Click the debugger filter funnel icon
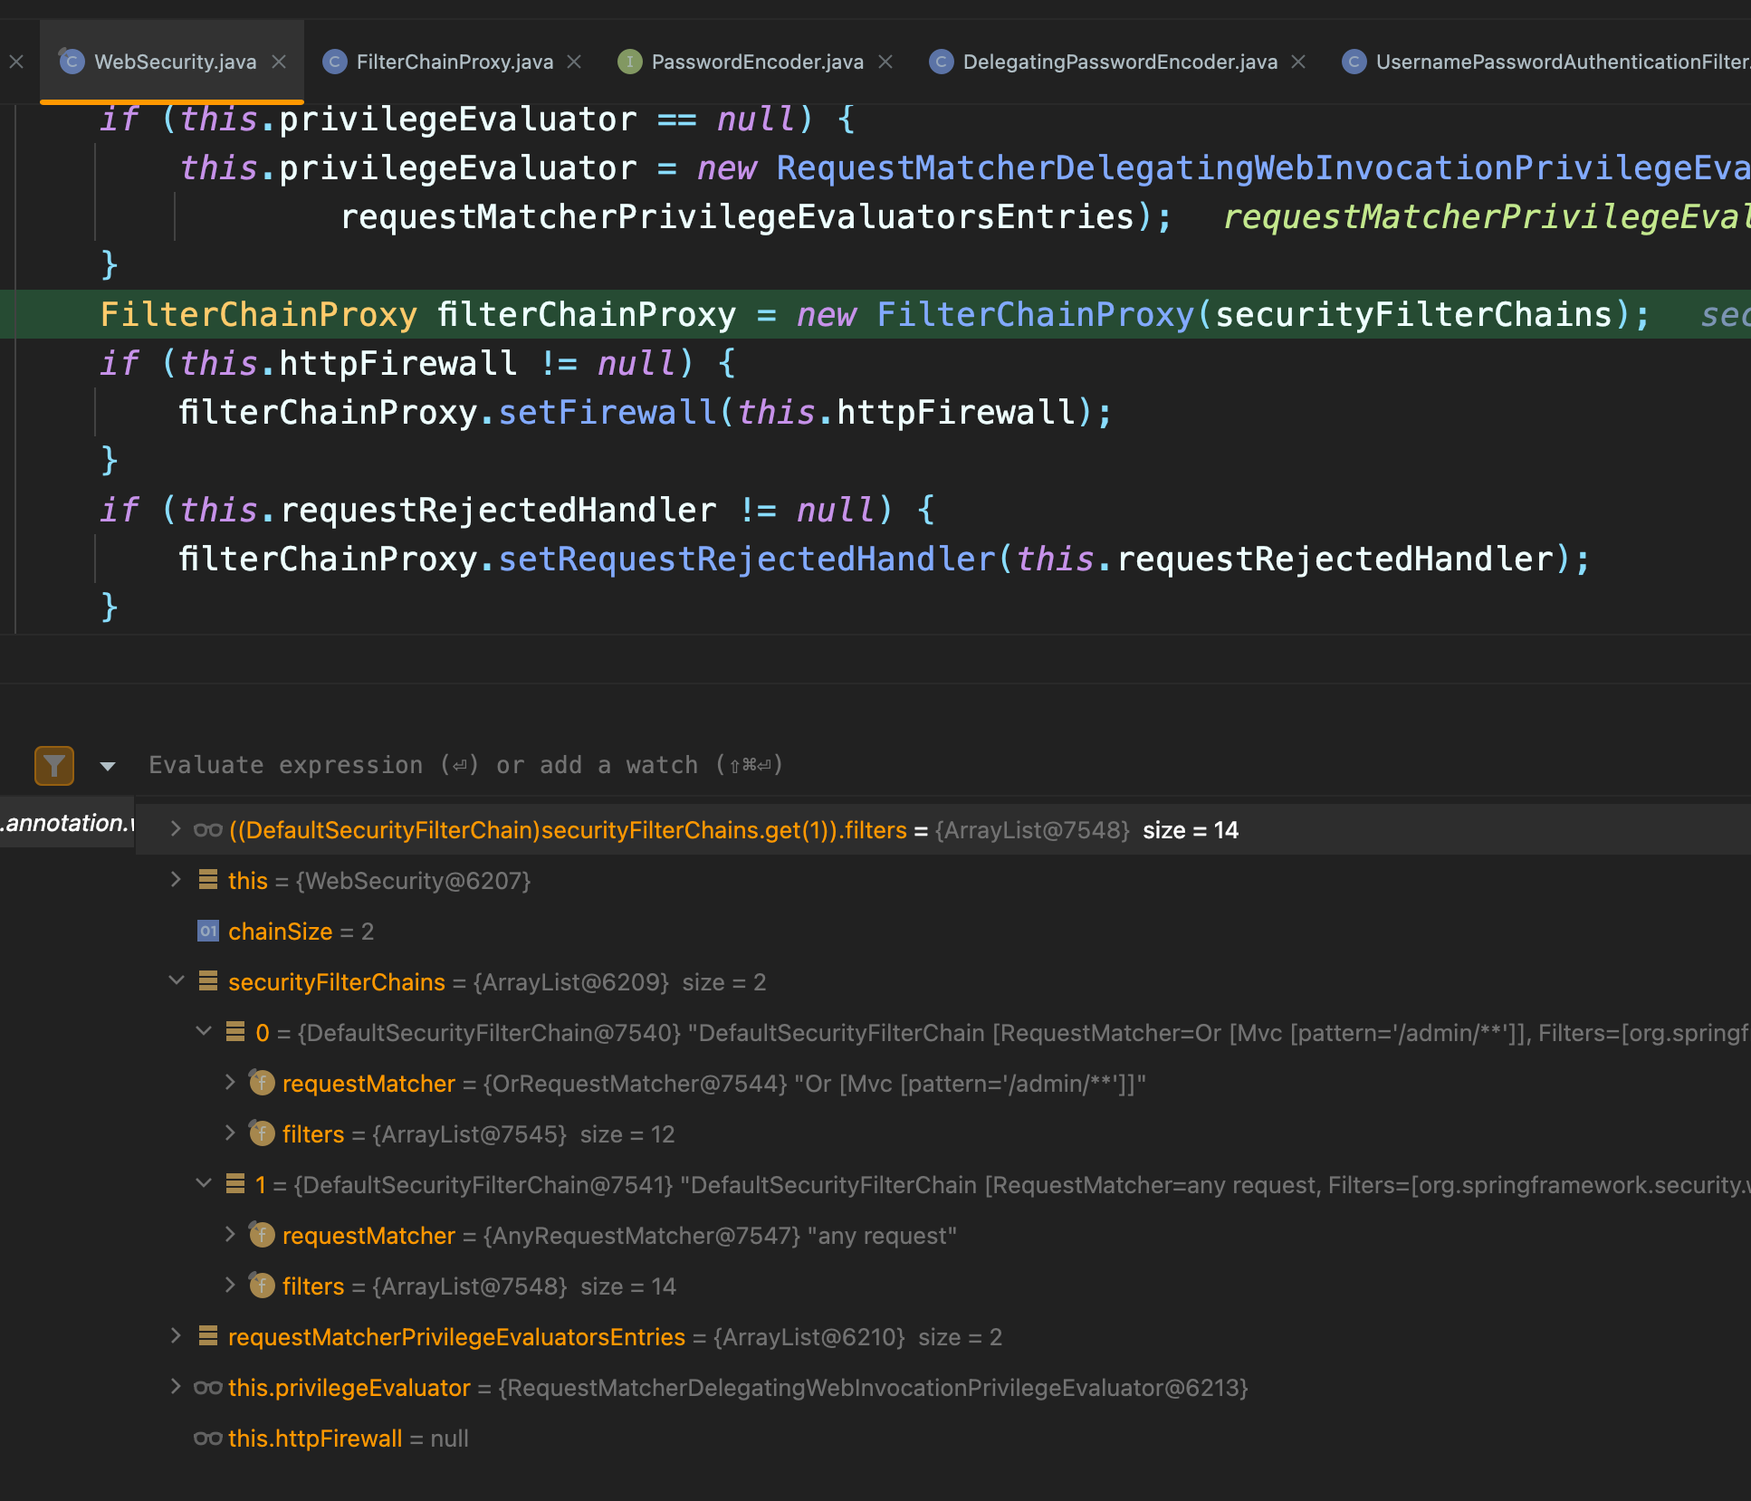This screenshot has height=1501, width=1751. [x=54, y=765]
